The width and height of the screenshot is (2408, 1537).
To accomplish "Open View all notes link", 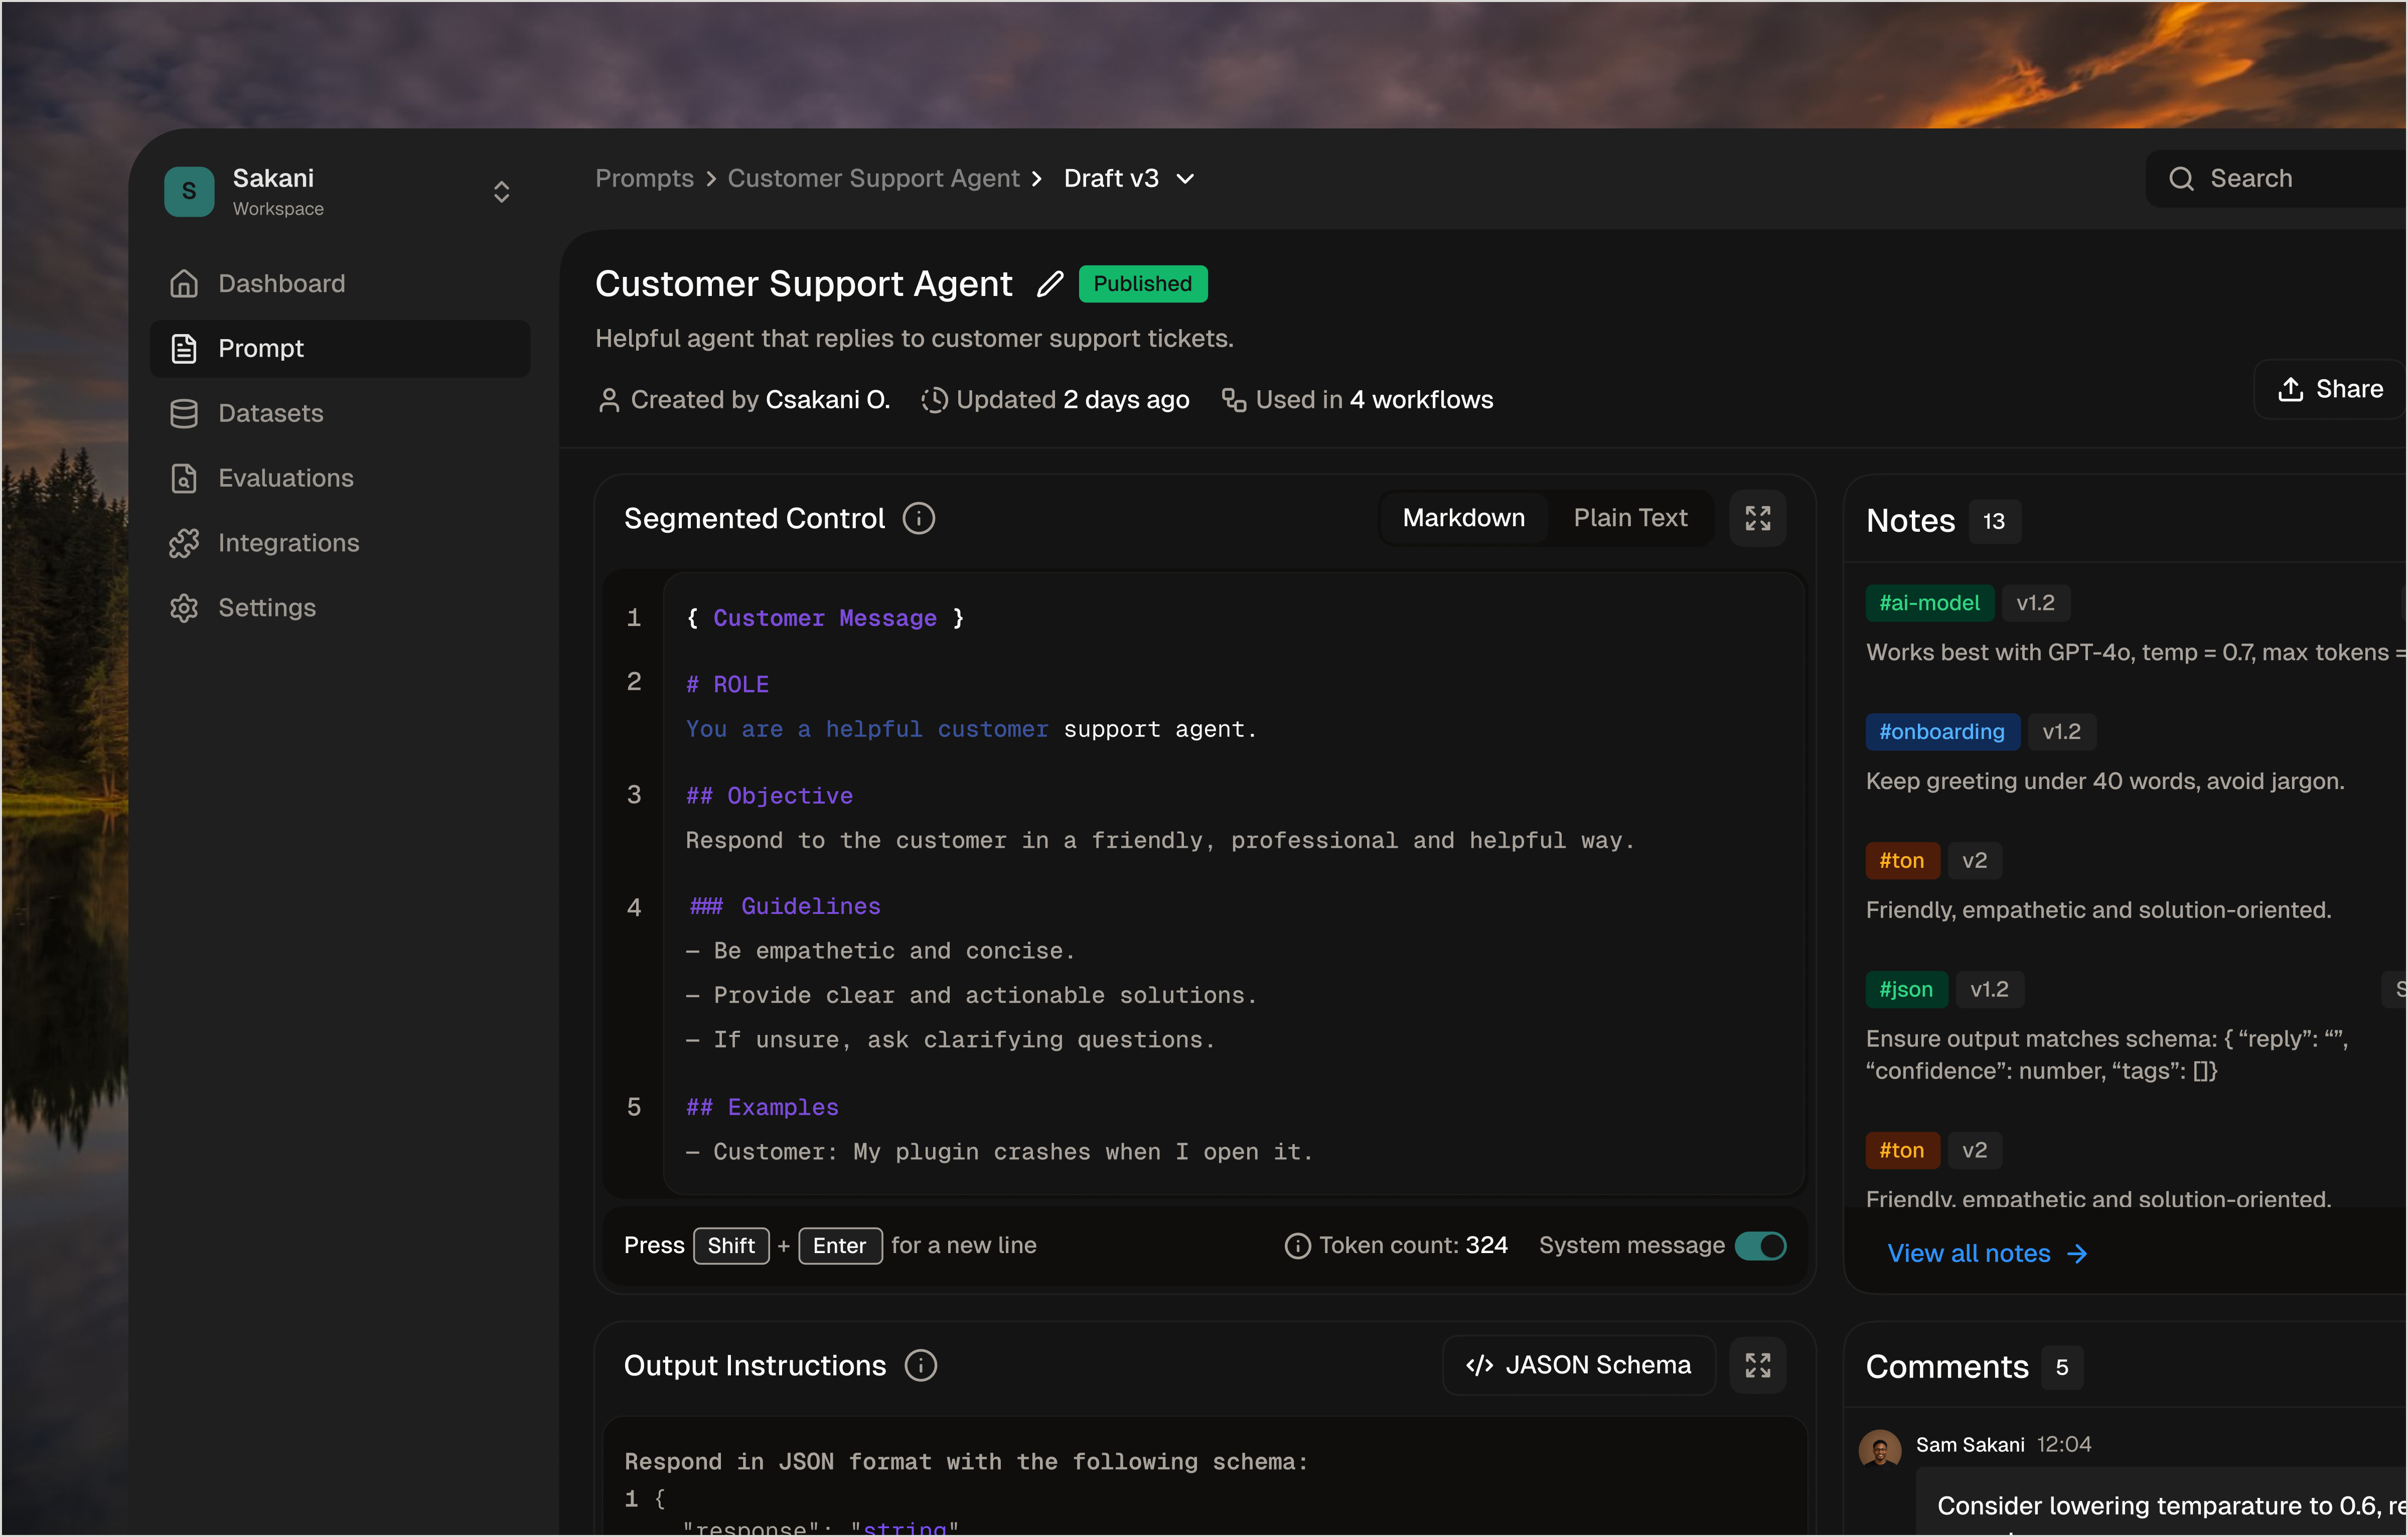I will click(1987, 1254).
